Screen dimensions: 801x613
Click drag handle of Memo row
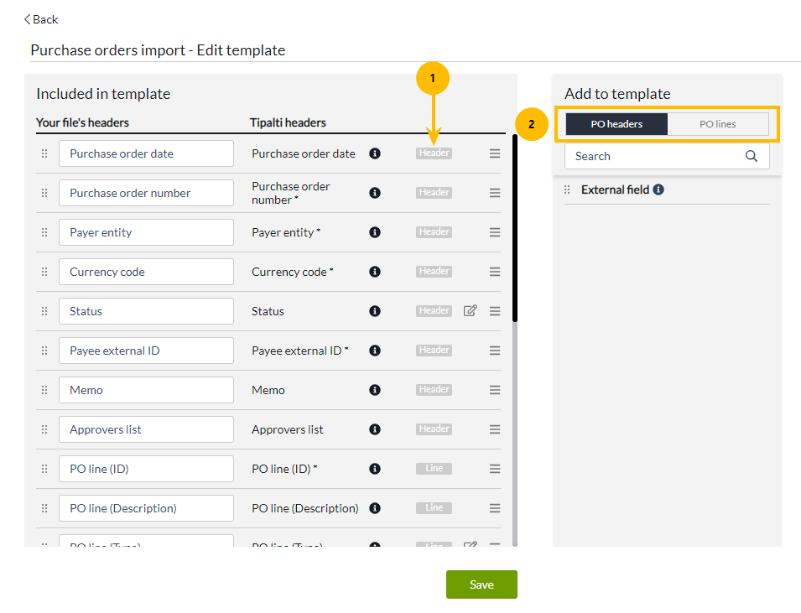pos(44,390)
